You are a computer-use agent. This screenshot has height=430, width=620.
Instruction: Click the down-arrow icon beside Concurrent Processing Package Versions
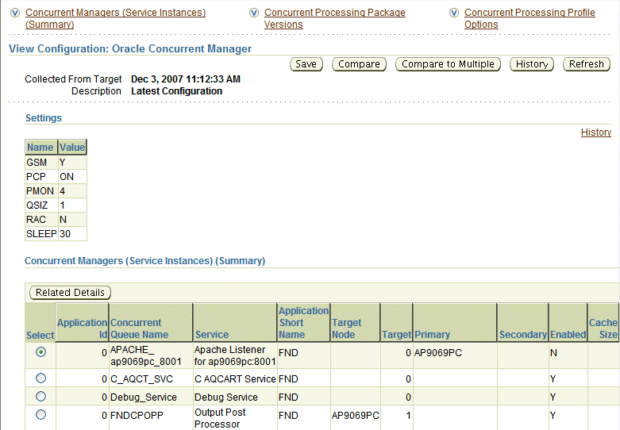tap(254, 13)
